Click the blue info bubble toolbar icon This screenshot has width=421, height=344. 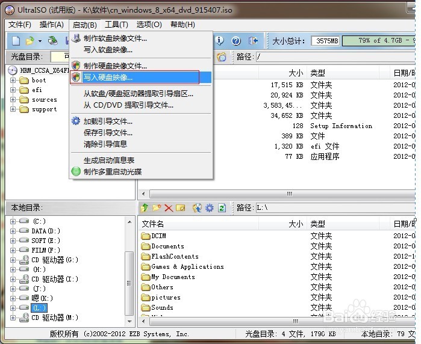click(x=219, y=41)
